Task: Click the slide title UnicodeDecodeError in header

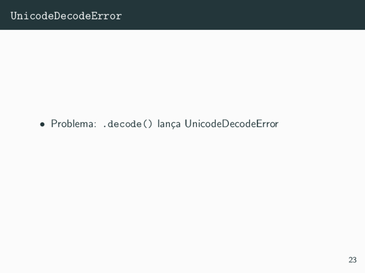Action: pos(66,16)
